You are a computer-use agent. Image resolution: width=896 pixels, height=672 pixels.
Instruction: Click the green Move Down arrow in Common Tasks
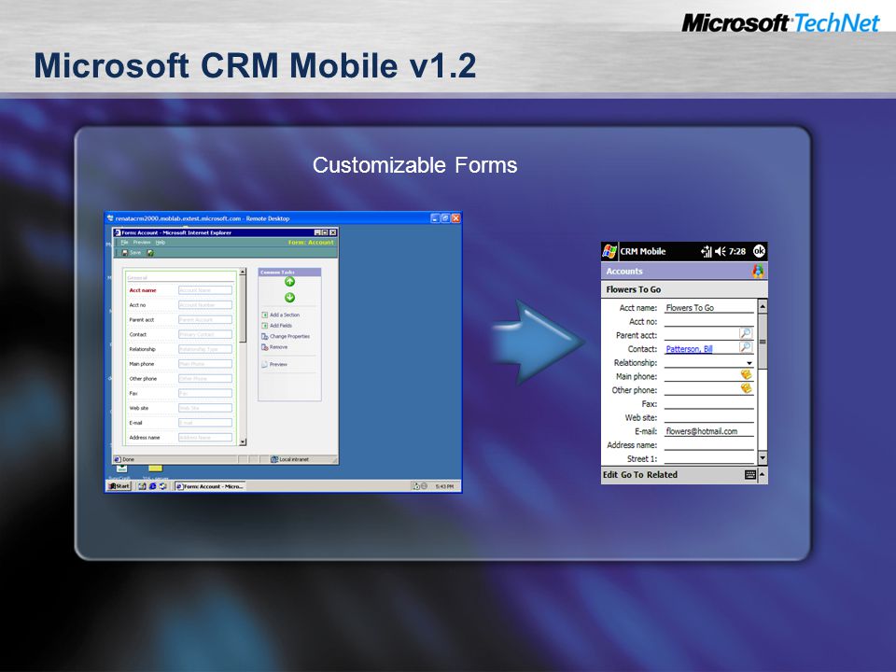click(289, 297)
